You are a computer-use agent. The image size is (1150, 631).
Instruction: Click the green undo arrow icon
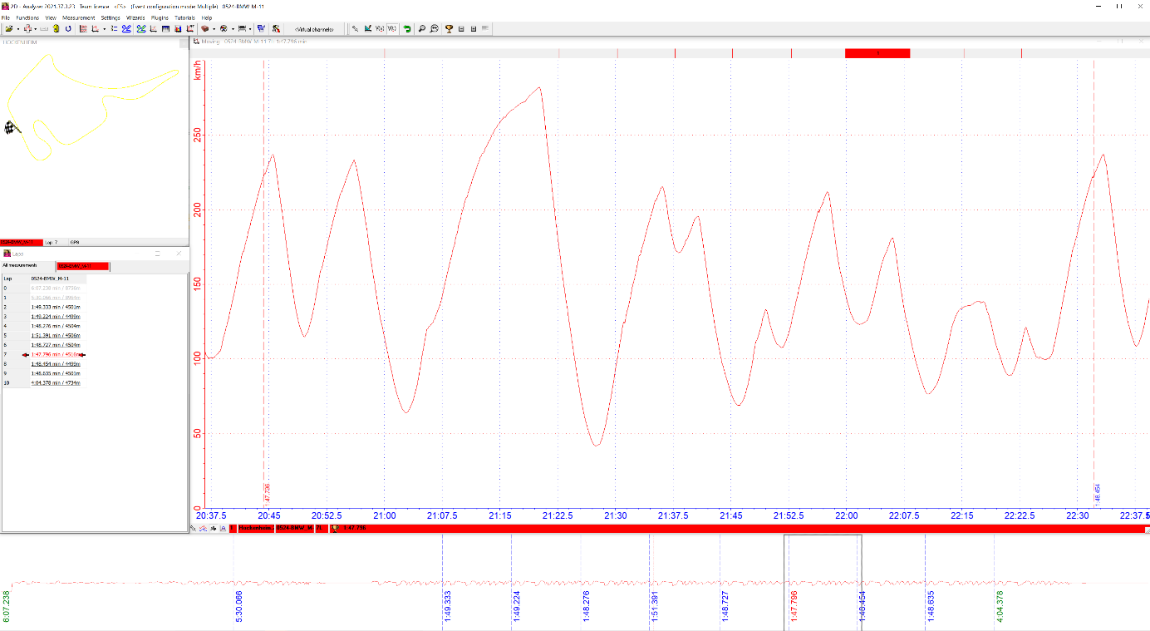[406, 28]
